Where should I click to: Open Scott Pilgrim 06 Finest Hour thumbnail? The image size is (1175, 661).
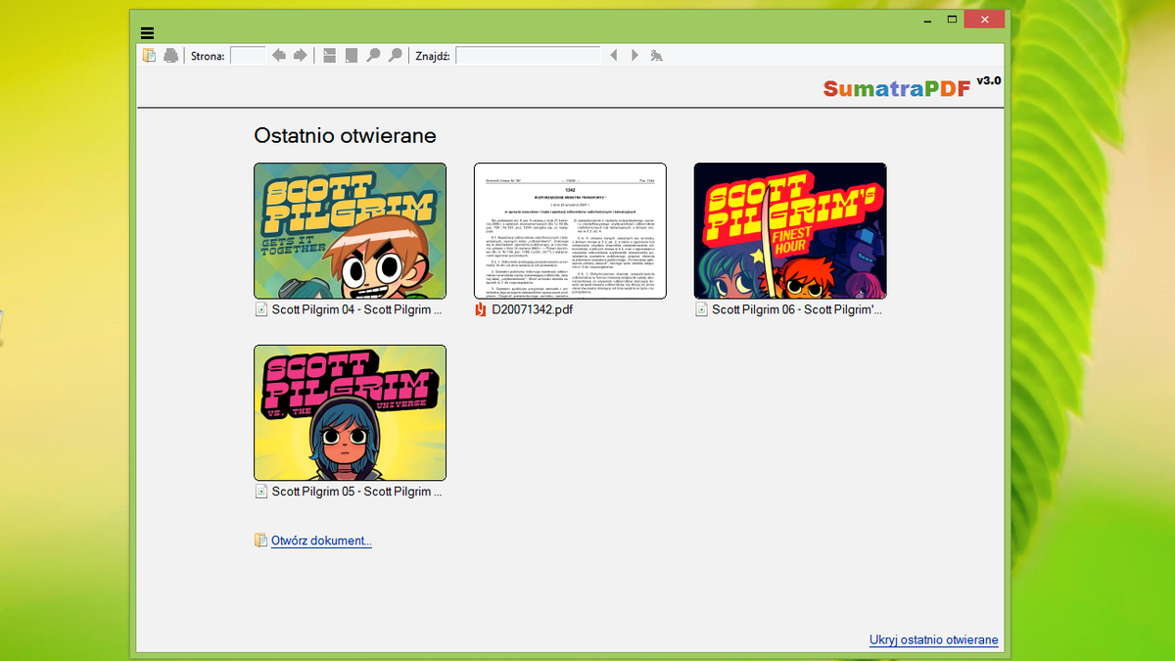pyautogui.click(x=790, y=230)
